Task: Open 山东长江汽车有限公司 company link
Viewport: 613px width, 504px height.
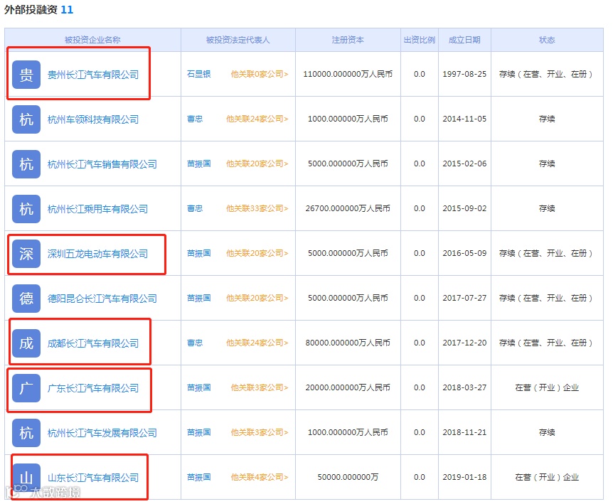Action: [x=93, y=478]
